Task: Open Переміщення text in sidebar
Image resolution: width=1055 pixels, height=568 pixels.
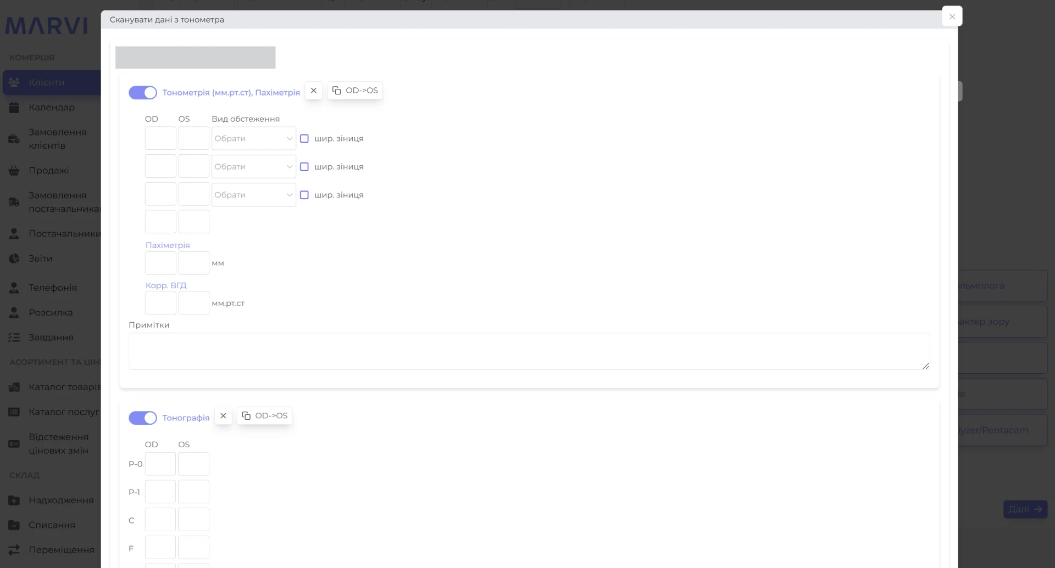Action: 62,550
